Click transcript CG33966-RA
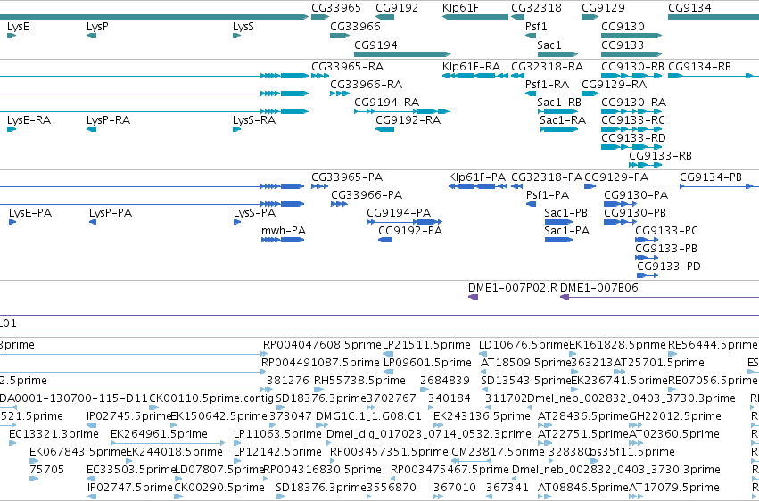This screenshot has height=501, width=759. [366, 84]
